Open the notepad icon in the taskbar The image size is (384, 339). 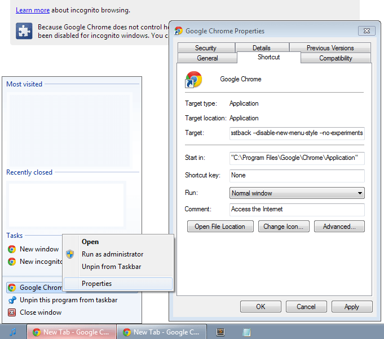[246, 332]
